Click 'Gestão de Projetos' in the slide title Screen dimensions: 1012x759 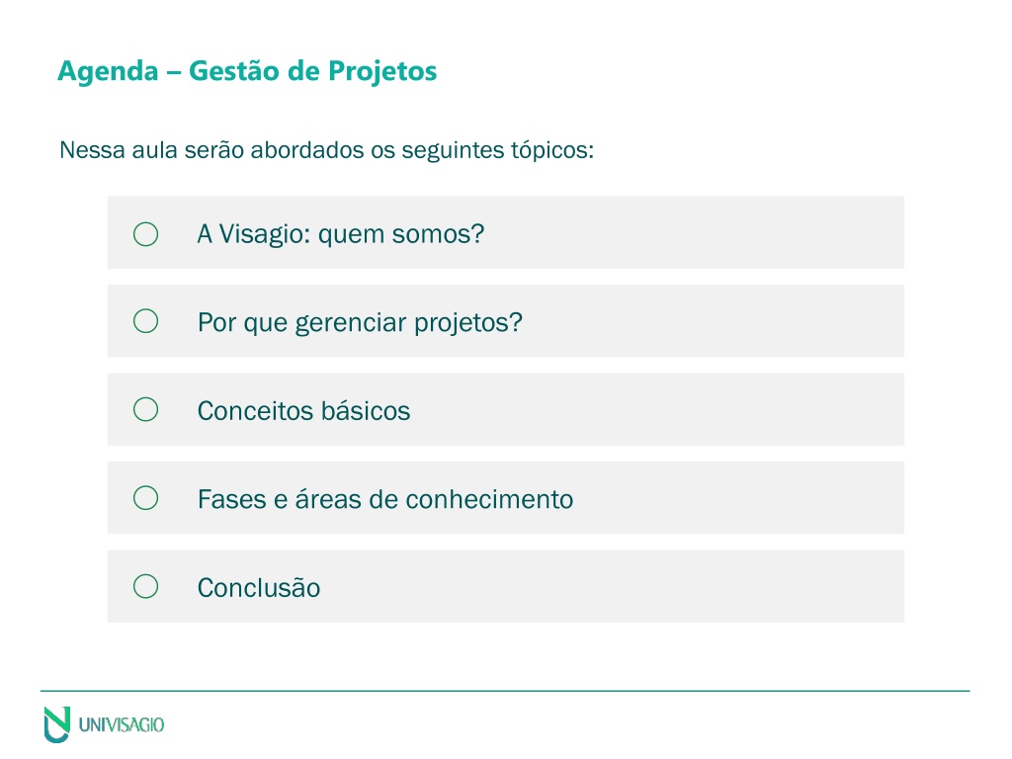(x=312, y=71)
